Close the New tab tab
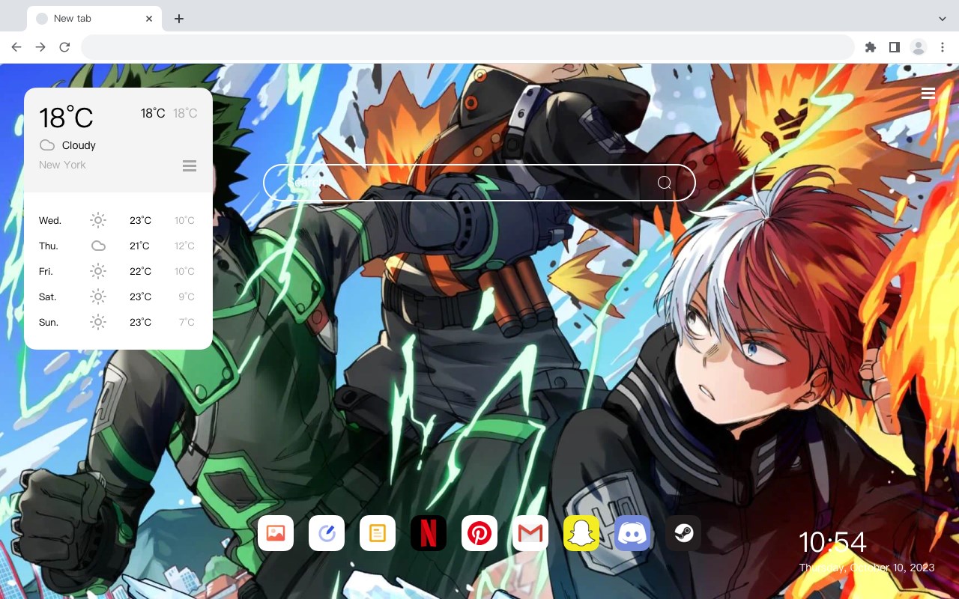 (x=150, y=19)
